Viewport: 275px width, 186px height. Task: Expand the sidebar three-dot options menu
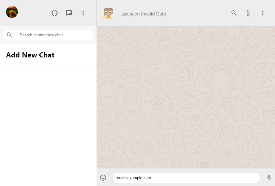pos(83,13)
